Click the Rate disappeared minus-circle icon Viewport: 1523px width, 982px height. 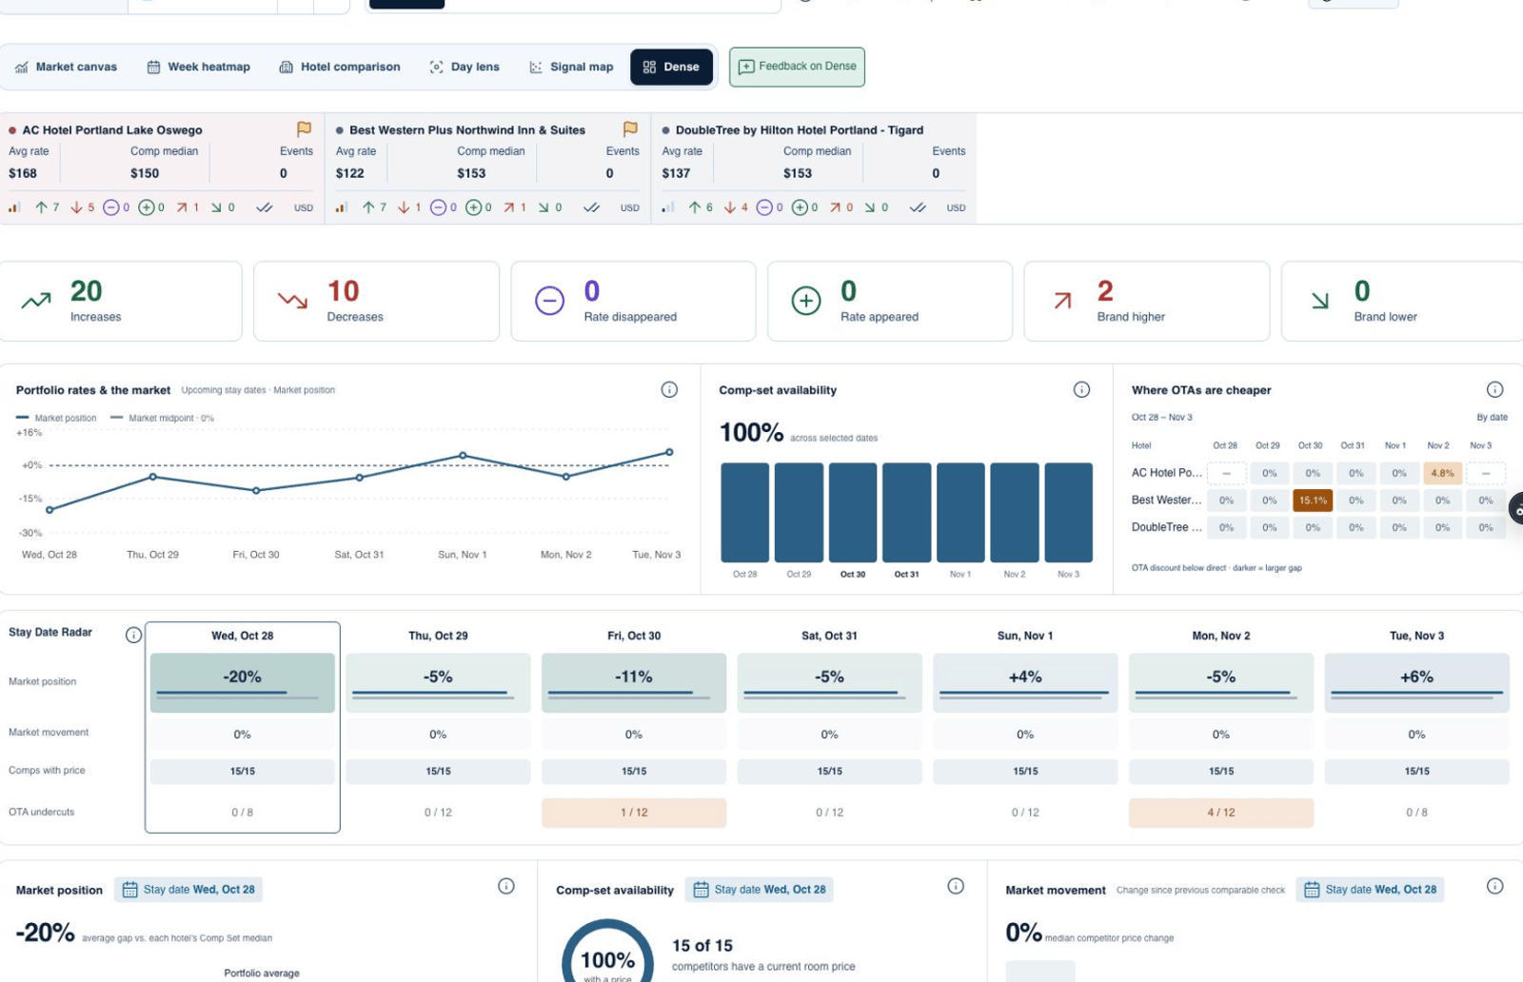pyautogui.click(x=549, y=301)
